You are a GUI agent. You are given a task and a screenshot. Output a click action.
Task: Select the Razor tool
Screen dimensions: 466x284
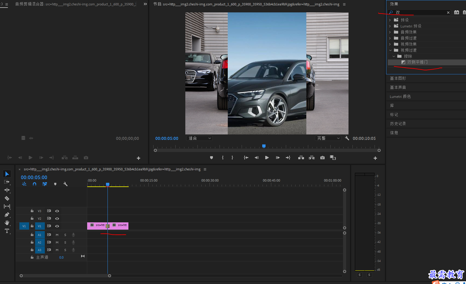[7, 198]
